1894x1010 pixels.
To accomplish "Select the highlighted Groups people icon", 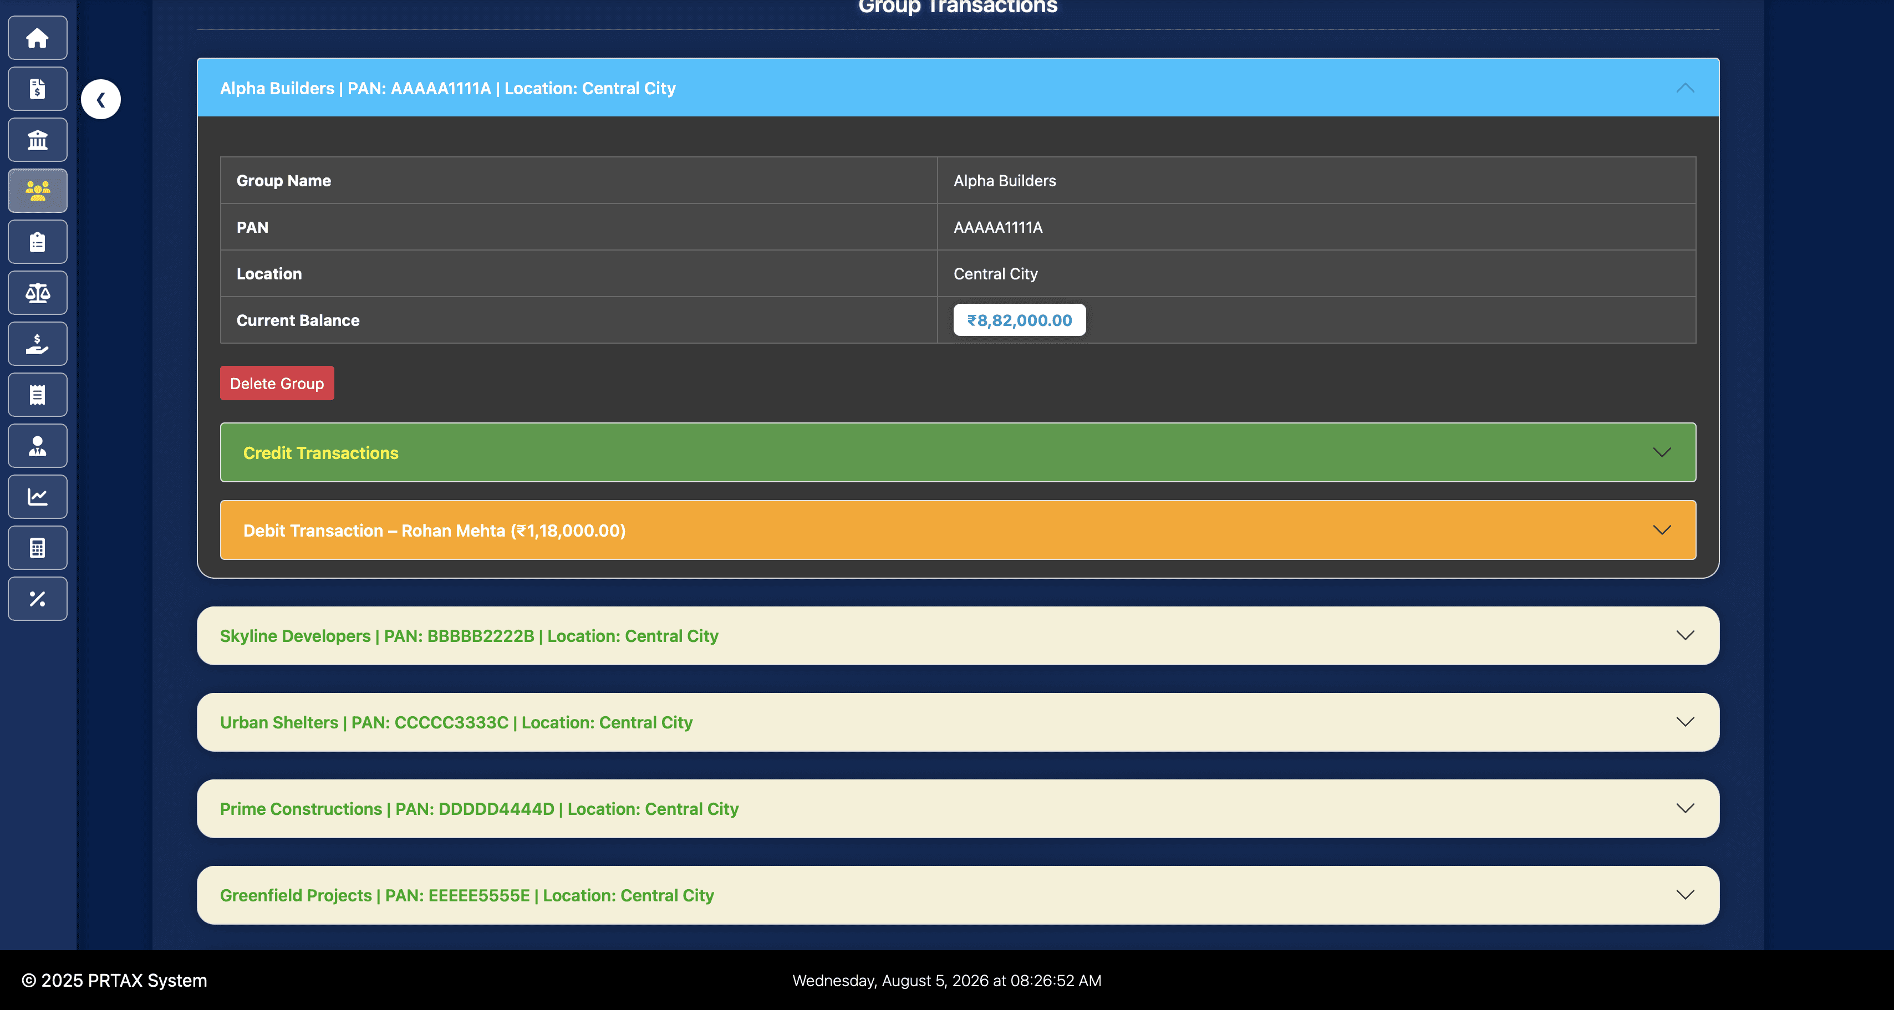I will tap(38, 190).
